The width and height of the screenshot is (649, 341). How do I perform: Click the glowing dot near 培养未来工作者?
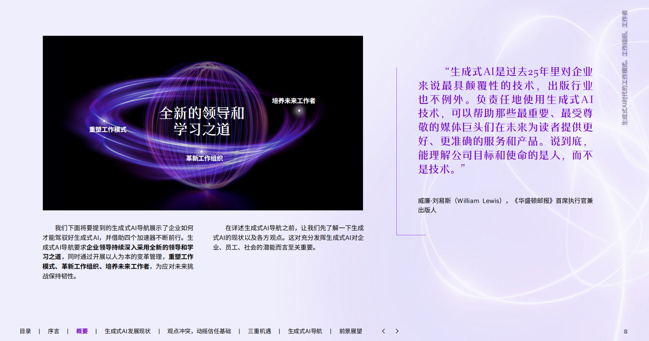pyautogui.click(x=299, y=111)
